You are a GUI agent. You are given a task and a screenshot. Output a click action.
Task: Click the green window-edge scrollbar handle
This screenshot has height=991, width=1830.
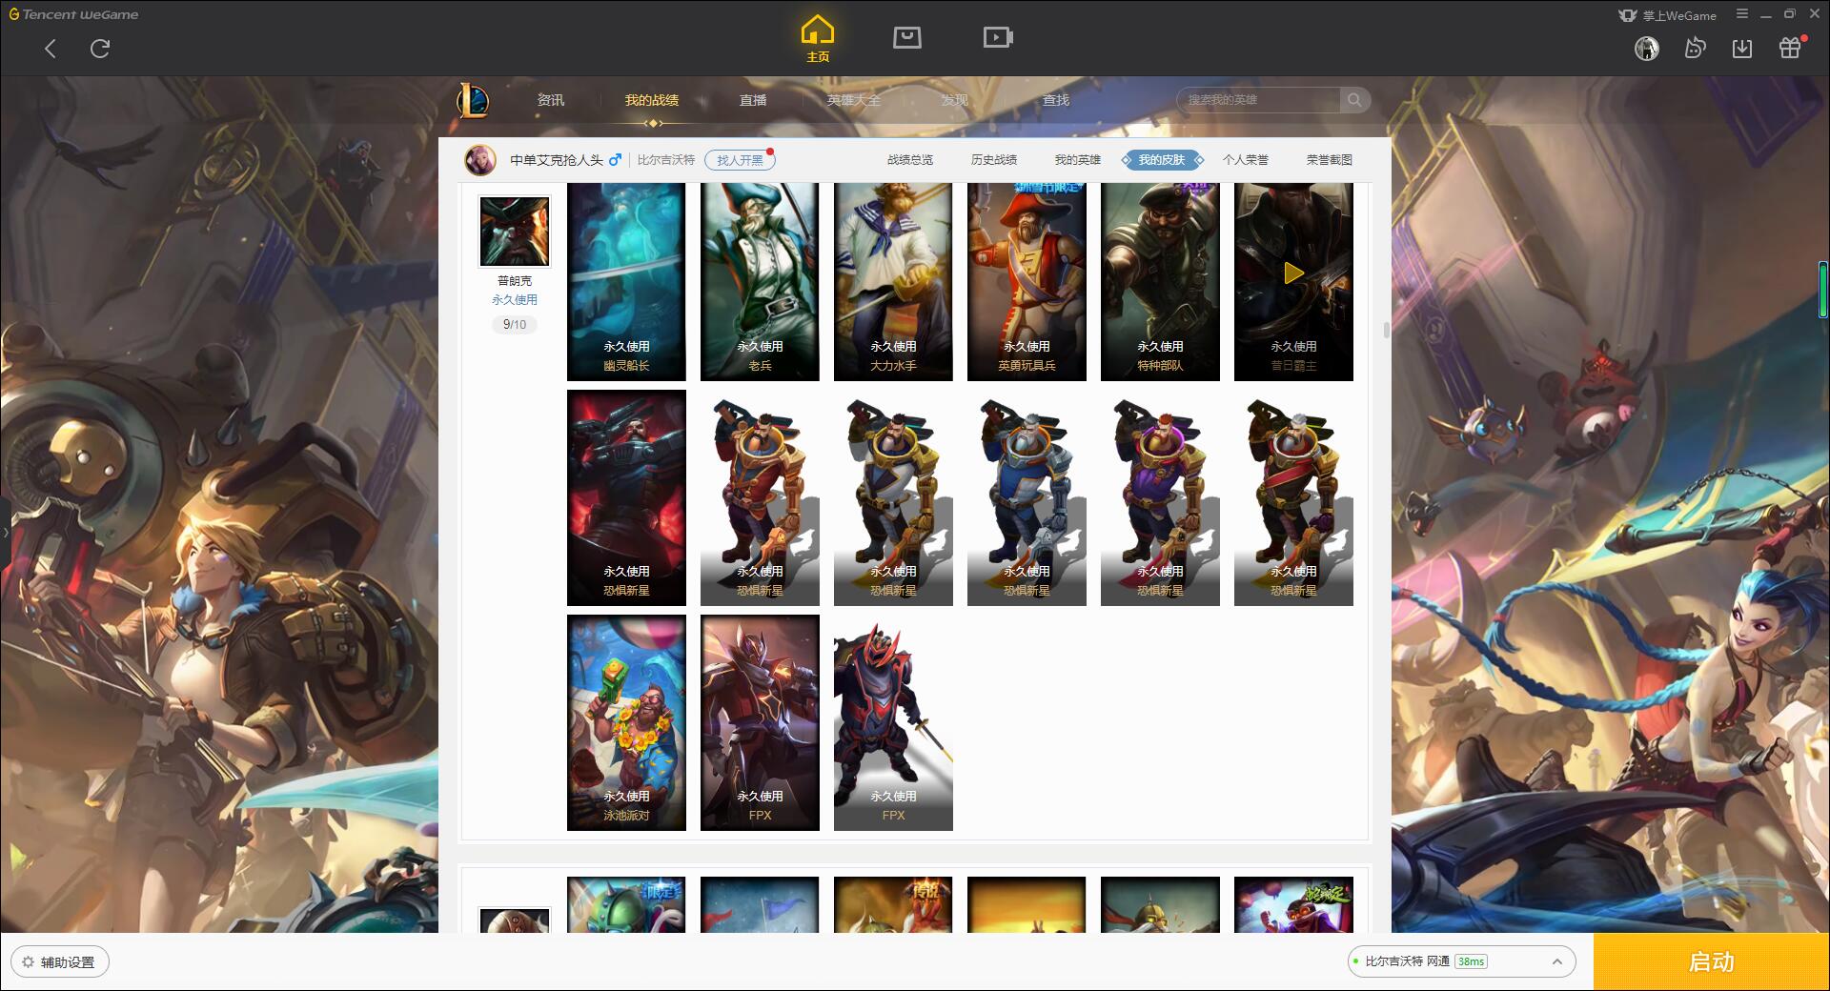click(x=1822, y=290)
